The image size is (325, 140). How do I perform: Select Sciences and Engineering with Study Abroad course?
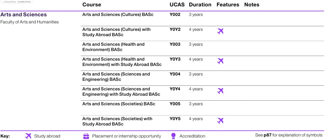121,91
